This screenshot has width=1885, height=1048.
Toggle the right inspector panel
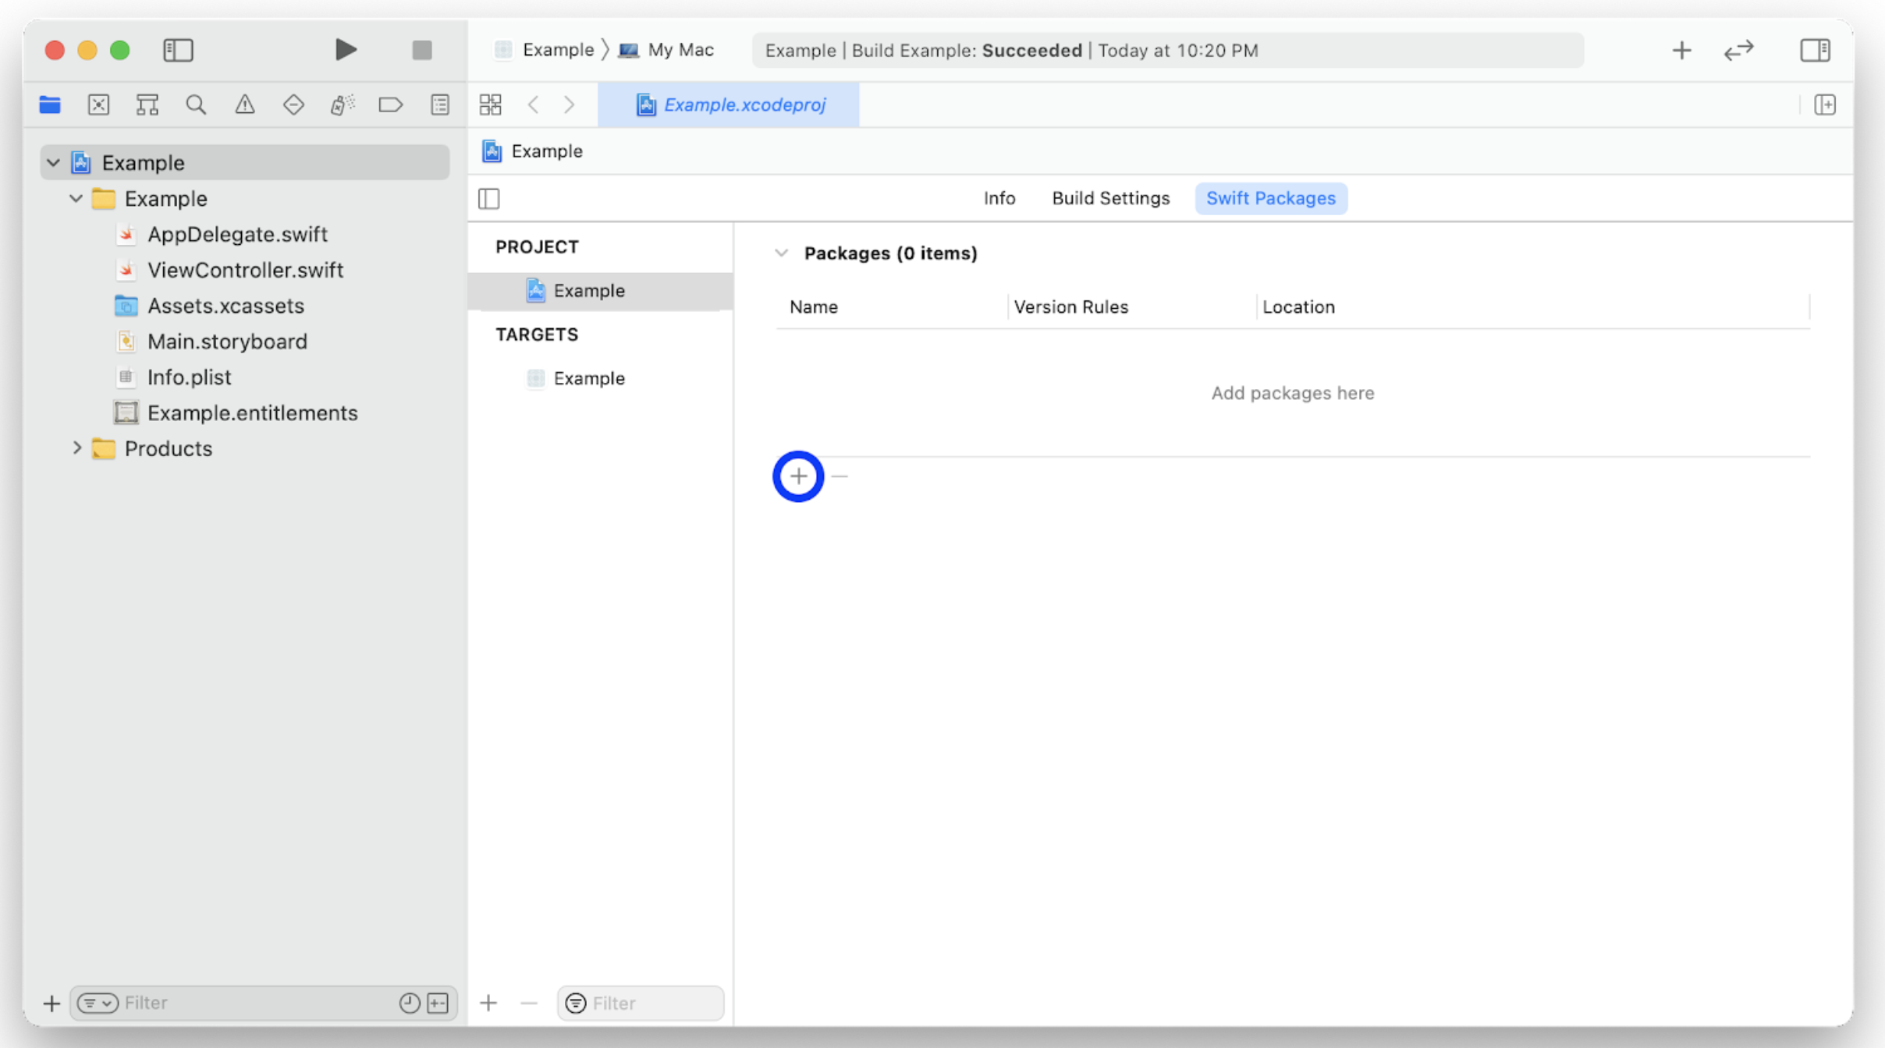pos(1815,50)
